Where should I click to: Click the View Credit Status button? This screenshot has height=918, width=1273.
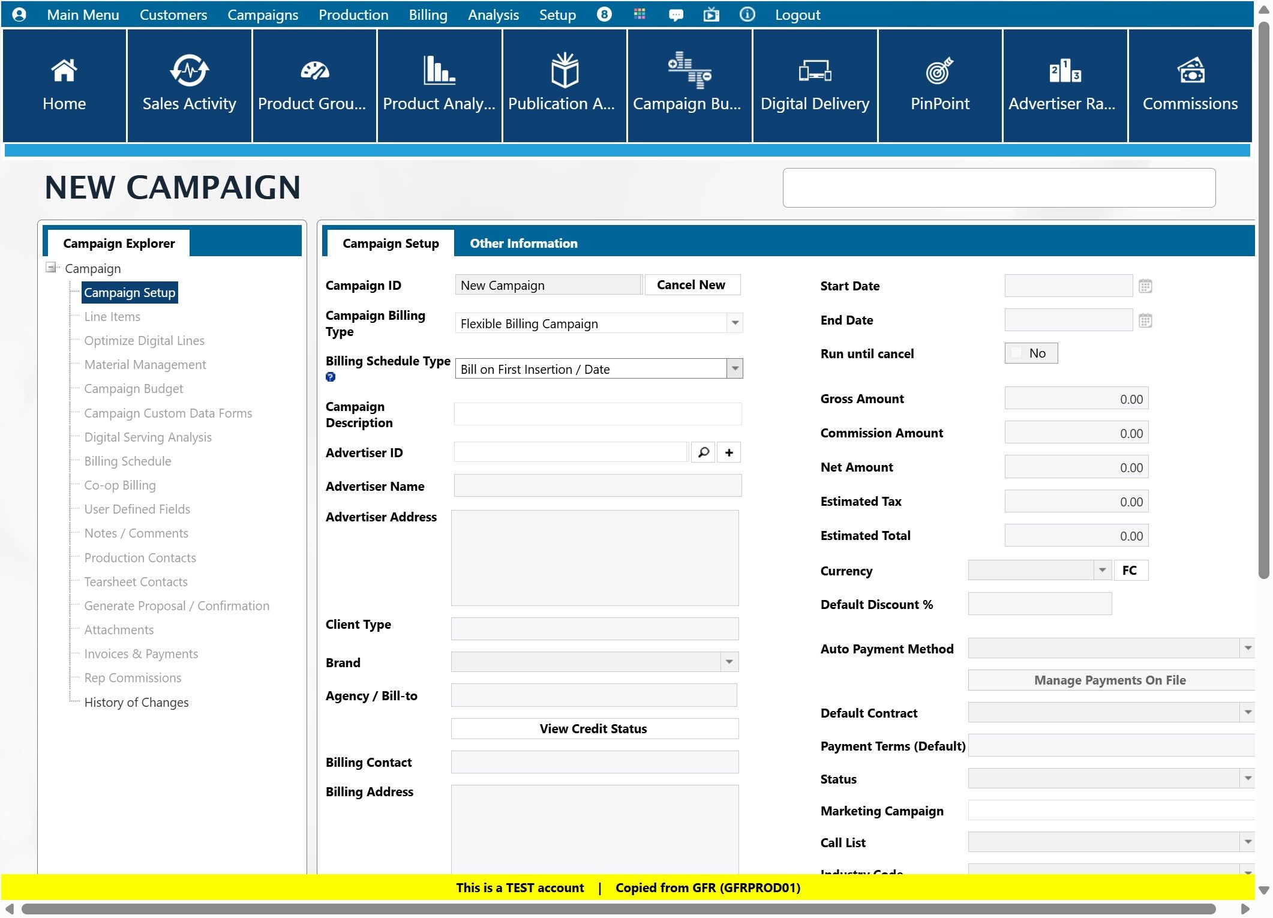point(594,729)
